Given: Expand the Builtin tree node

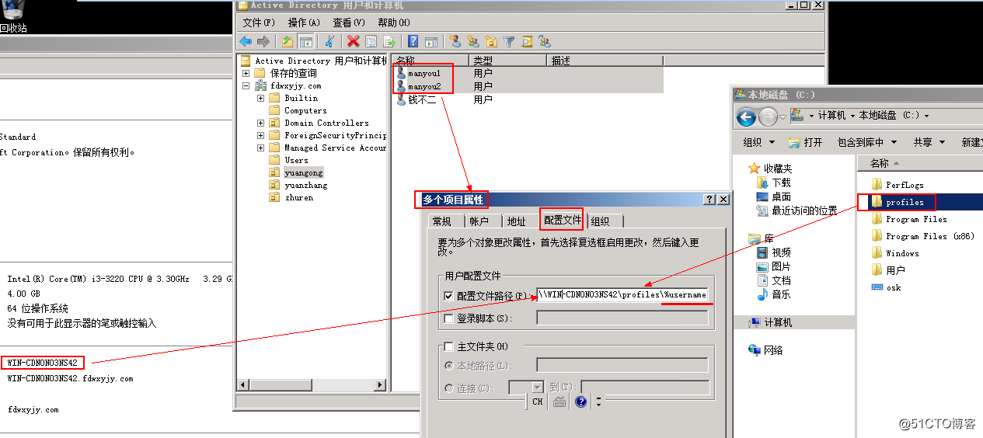Looking at the screenshot, I should (261, 98).
